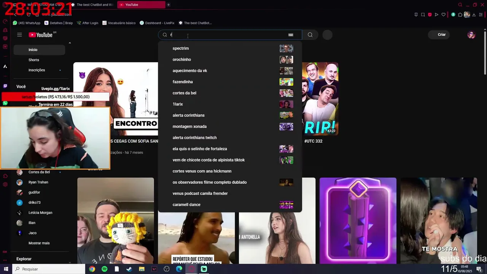Open Windows notification center
The width and height of the screenshot is (487, 274).
(479, 269)
